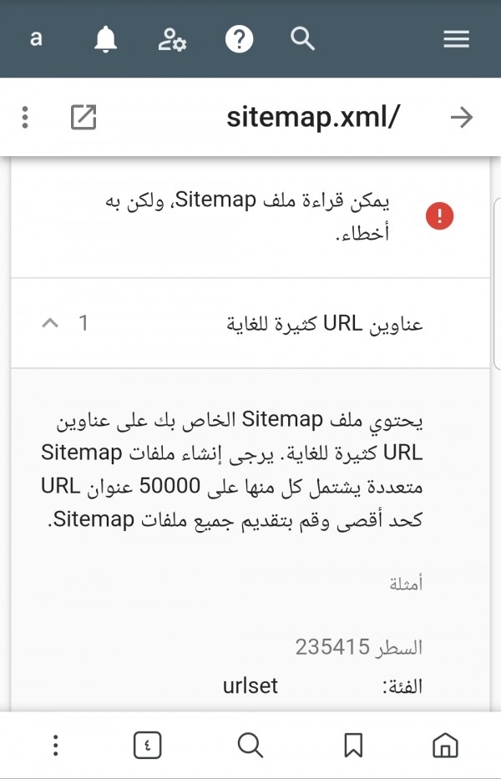The height and width of the screenshot is (779, 501).
Task: Click the account avatar letter a
Action: (36, 38)
